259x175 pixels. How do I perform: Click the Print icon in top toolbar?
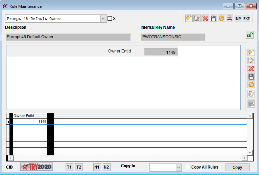(x=230, y=18)
